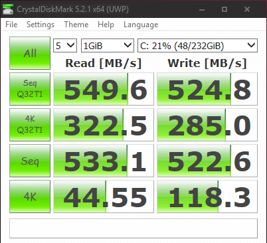Start the Seq Q32T1 benchmark
267x243 pixels.
[30, 89]
